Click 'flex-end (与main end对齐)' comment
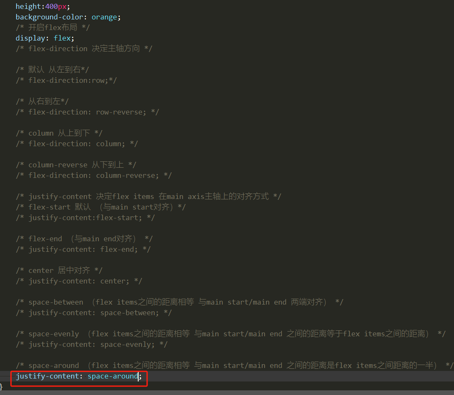The width and height of the screenshot is (454, 395). [84, 239]
